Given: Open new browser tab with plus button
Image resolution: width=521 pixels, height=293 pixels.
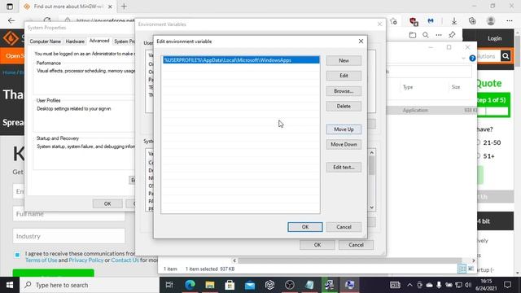Looking at the screenshot, I should click(x=124, y=7).
